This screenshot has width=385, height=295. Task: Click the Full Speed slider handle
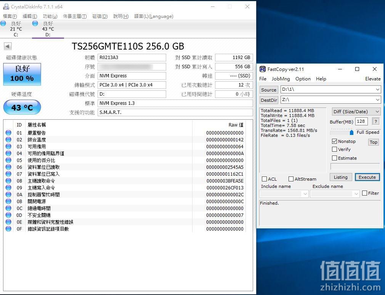pyautogui.click(x=351, y=133)
